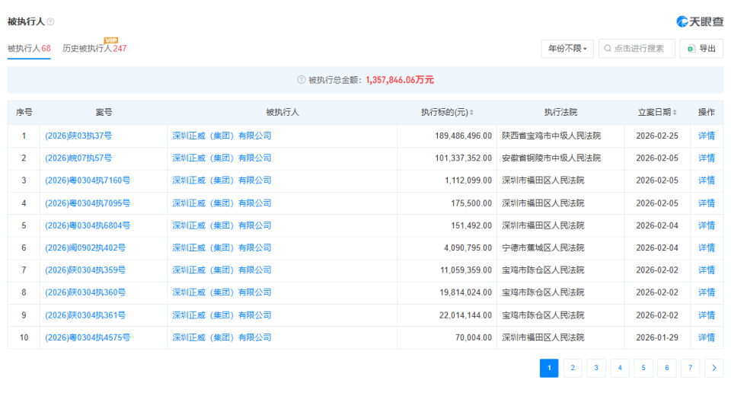
Task: Go to page 3
Action: click(x=596, y=368)
